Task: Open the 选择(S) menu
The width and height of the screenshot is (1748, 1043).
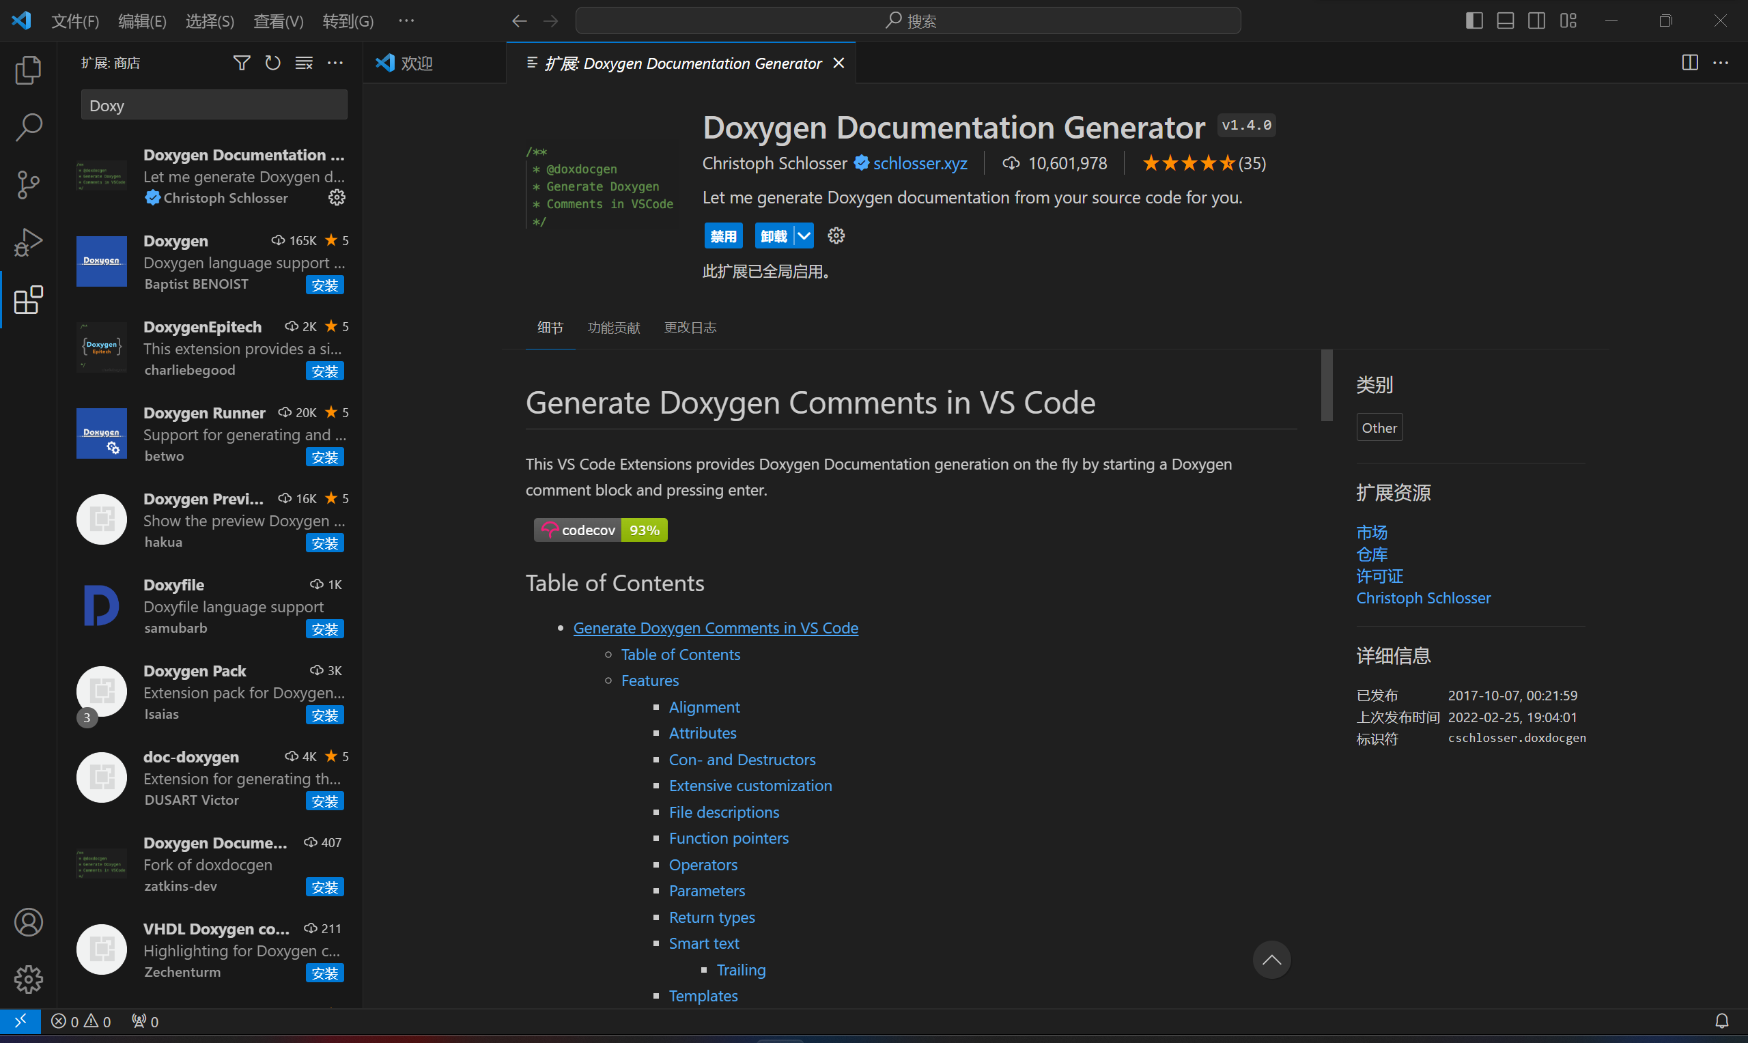Action: [x=210, y=21]
